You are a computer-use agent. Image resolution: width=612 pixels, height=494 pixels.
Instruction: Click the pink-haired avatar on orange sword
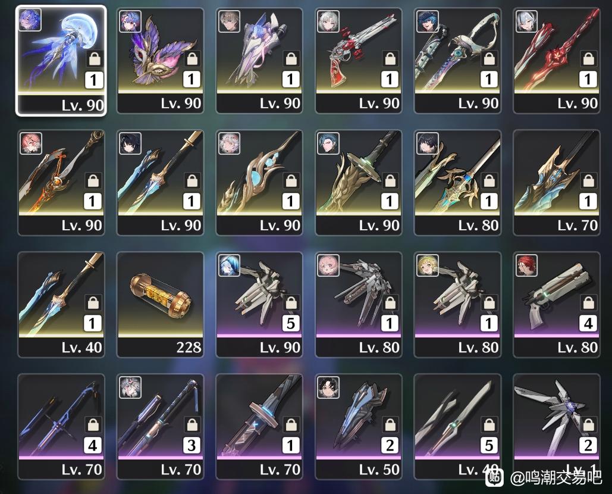coord(31,143)
